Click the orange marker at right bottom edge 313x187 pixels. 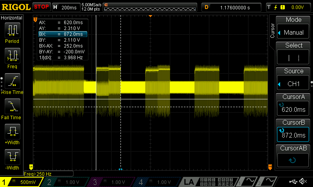point(270,167)
